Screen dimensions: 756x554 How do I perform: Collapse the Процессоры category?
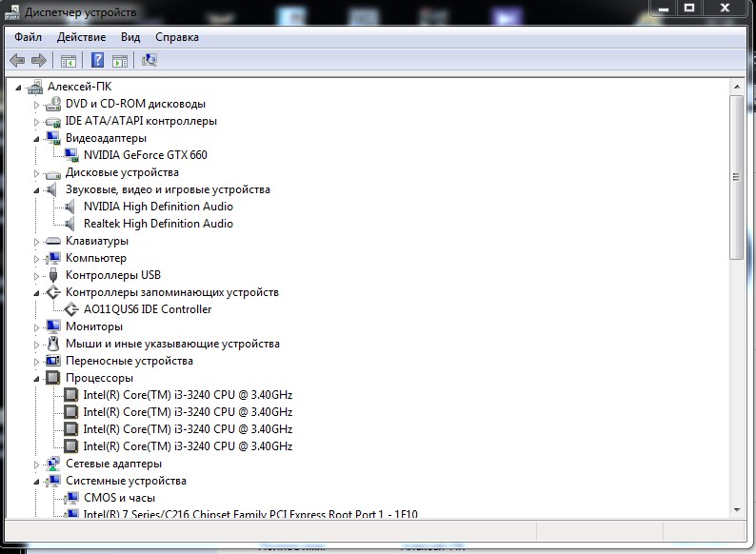tap(37, 379)
